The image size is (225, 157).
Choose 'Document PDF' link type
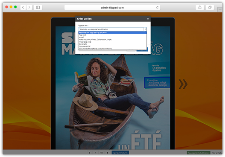point(113,47)
